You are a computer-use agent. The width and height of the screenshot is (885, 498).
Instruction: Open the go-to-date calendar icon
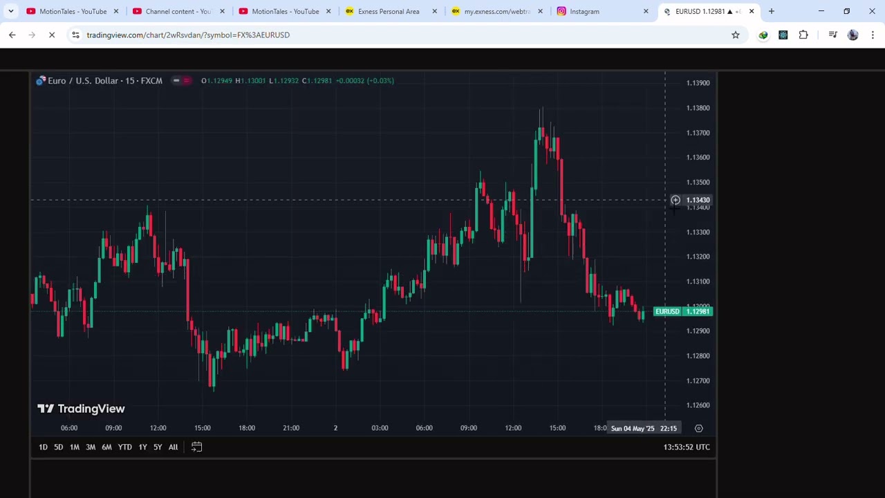tap(196, 447)
